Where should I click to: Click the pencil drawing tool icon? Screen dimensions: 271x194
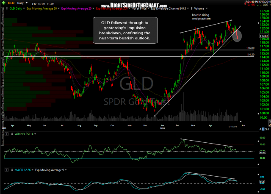point(269,124)
